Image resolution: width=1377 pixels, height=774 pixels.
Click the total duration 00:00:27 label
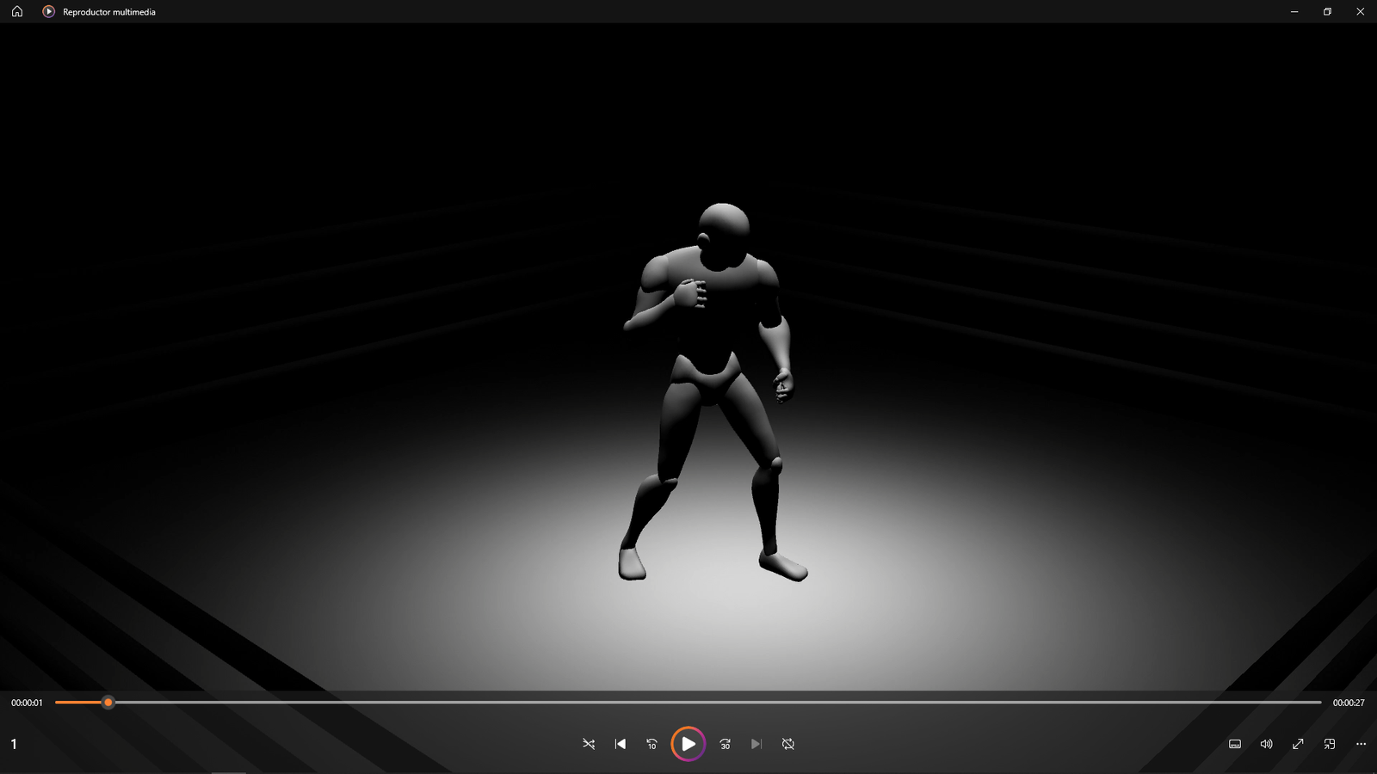pos(1349,703)
